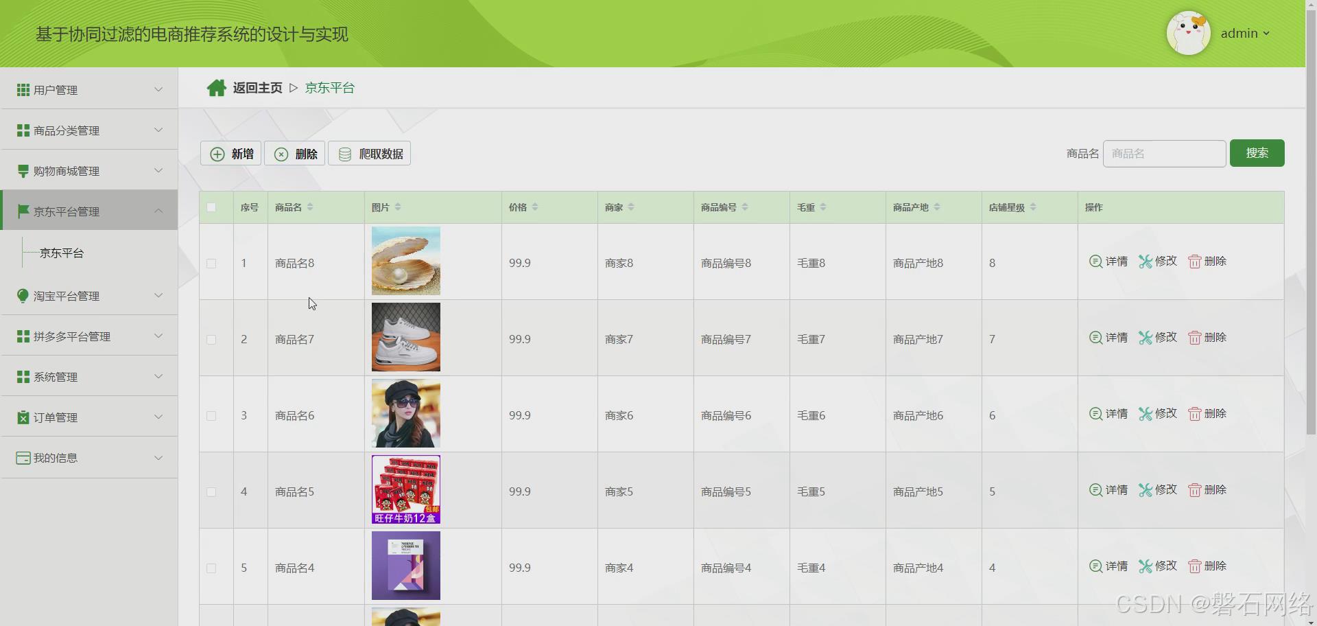Click the 修改 tool icon for 商品名7
1317x626 pixels.
[x=1145, y=338]
